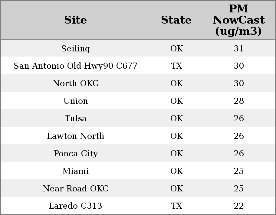Click the Laredo C313 site name

pos(75,206)
